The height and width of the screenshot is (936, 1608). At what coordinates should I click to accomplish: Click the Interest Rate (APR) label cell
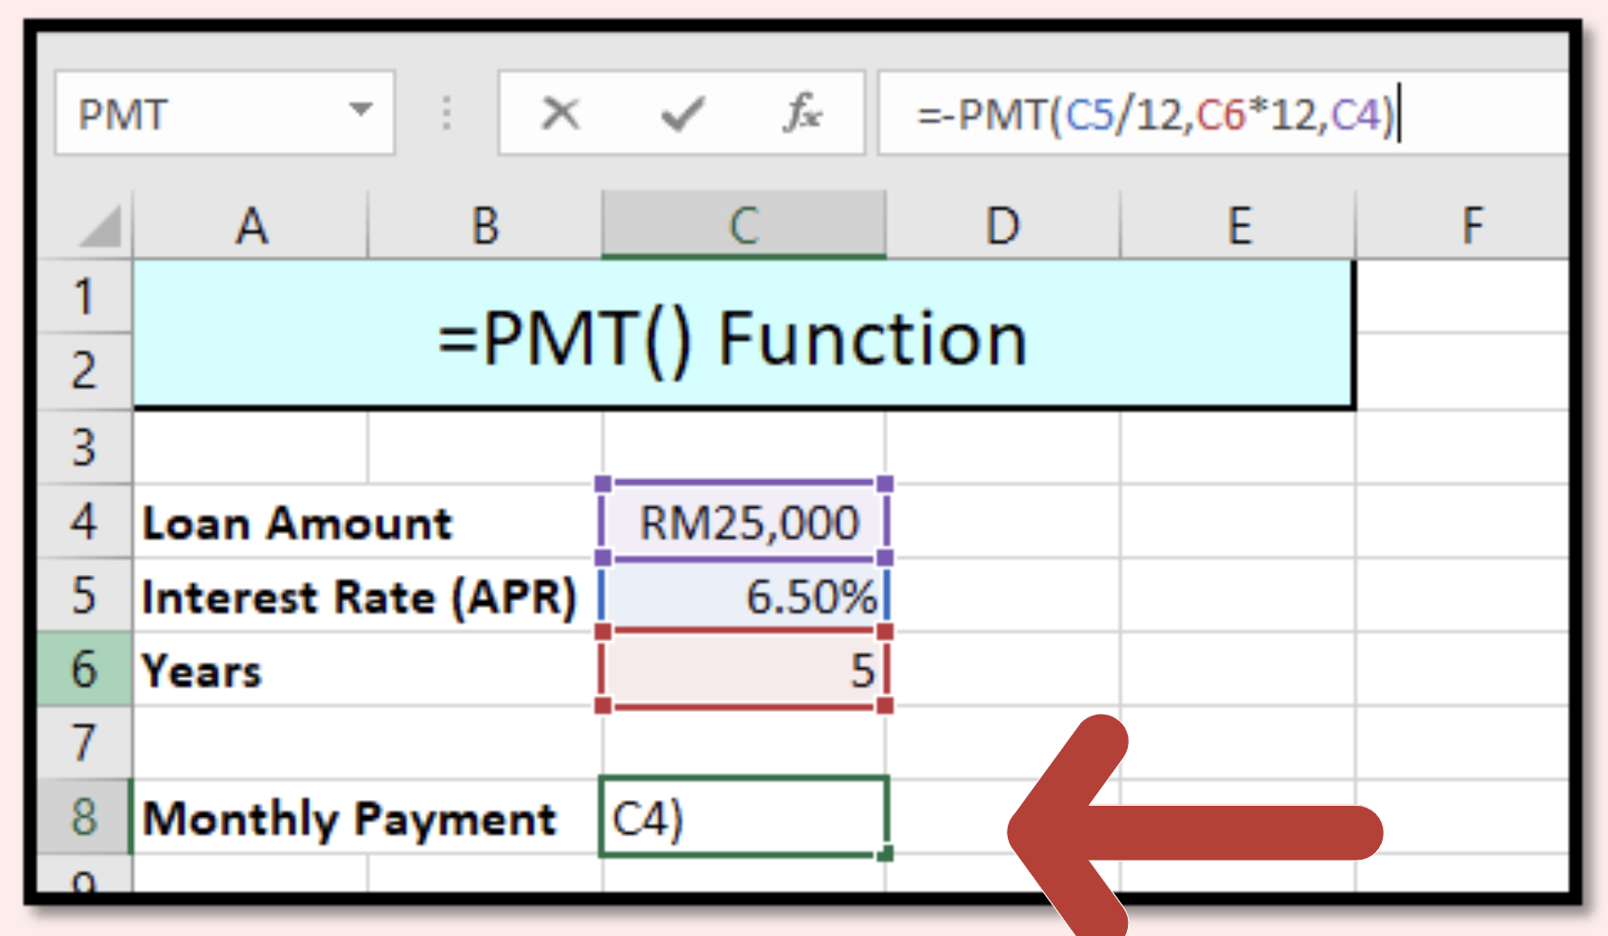(x=368, y=595)
